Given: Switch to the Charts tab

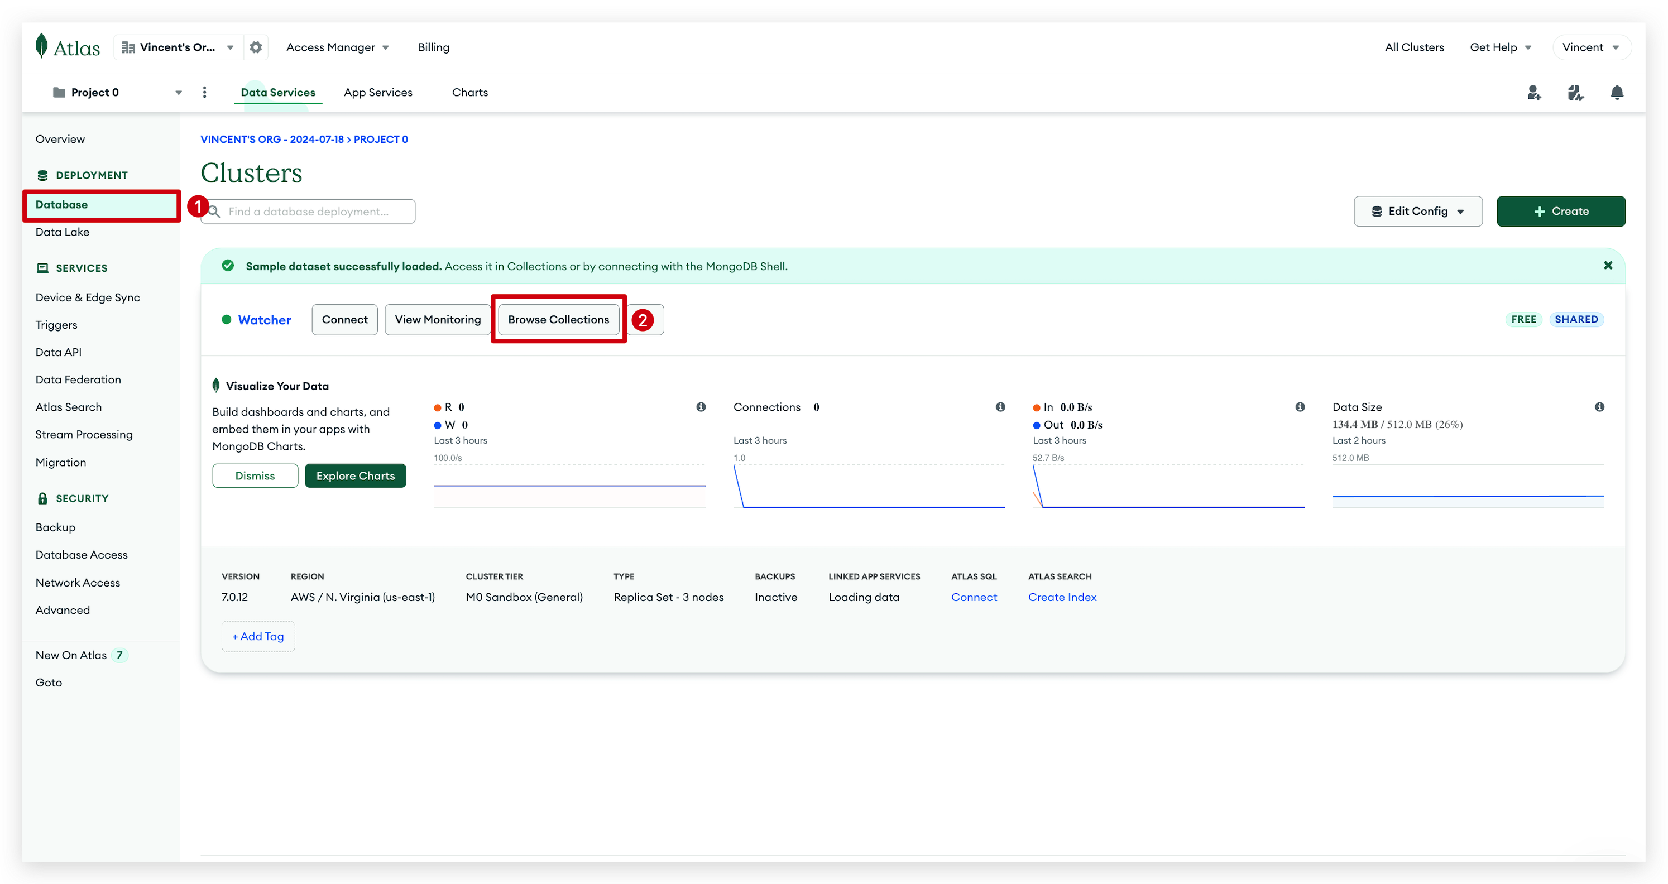Looking at the screenshot, I should (470, 92).
